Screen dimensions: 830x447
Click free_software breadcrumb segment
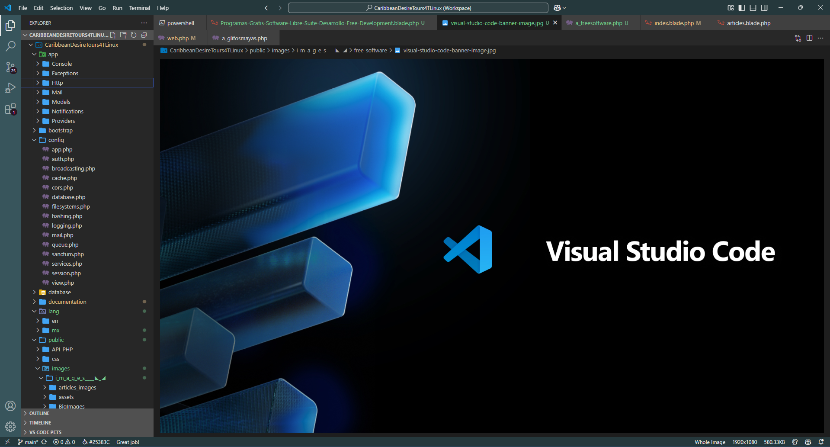pyautogui.click(x=370, y=51)
